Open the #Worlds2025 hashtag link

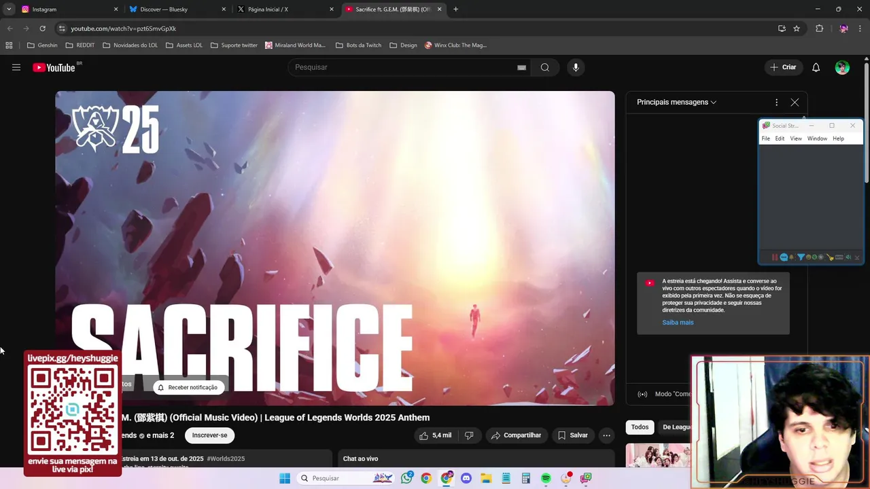point(226,459)
